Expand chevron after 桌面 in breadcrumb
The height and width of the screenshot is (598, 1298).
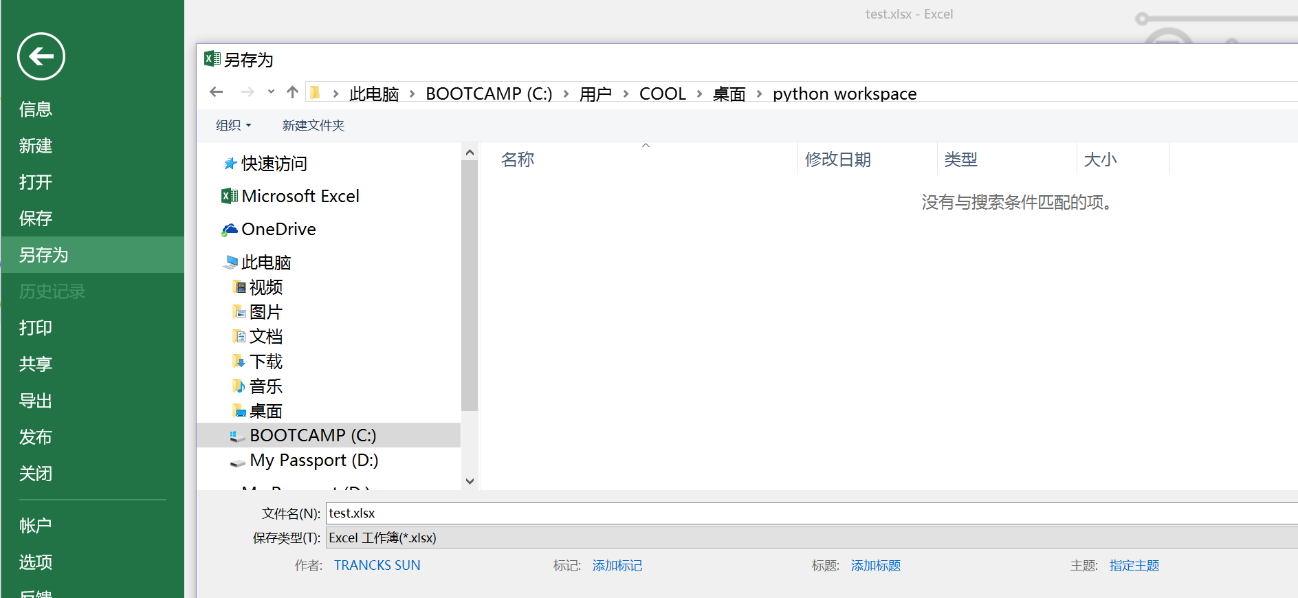759,94
